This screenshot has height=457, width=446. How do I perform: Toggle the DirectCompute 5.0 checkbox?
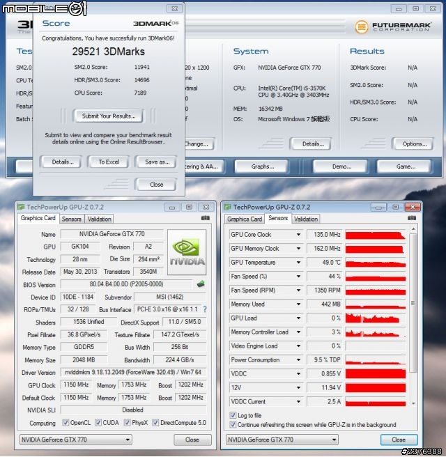(155, 422)
